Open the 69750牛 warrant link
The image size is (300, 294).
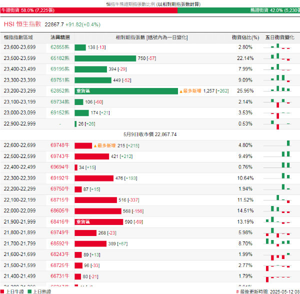pyautogui.click(x=60, y=189)
